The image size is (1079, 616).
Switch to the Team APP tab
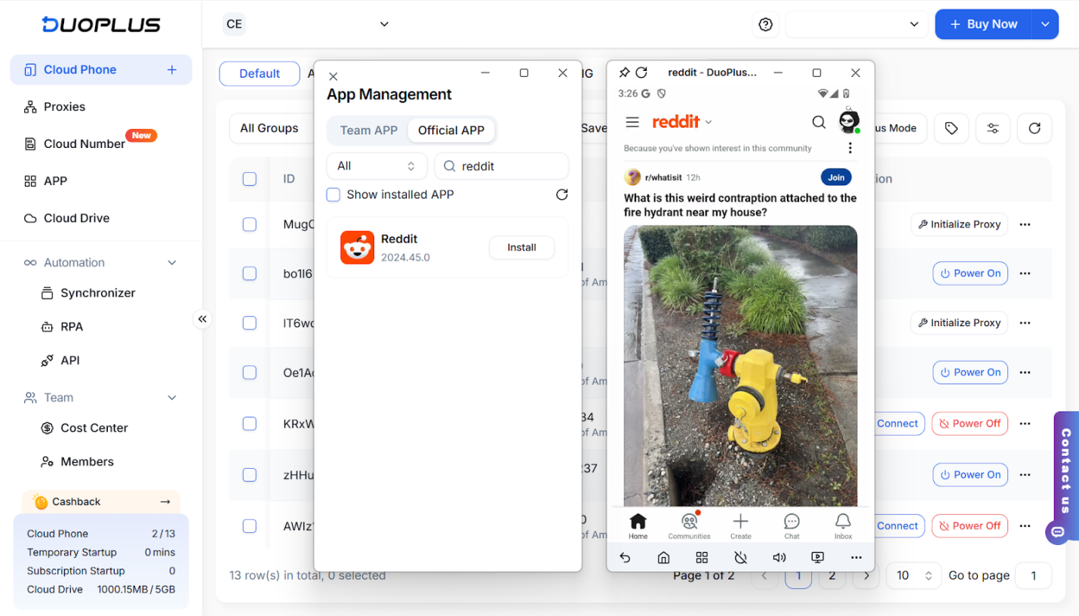click(x=368, y=130)
